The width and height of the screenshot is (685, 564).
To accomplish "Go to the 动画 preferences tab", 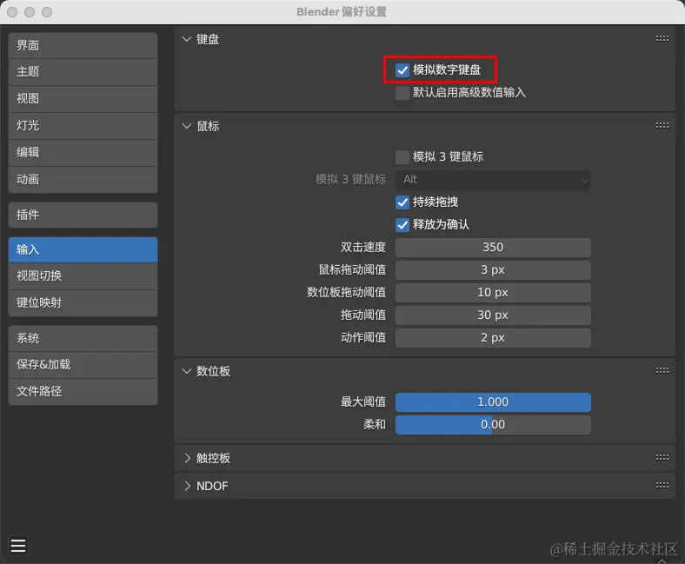I will pos(83,180).
